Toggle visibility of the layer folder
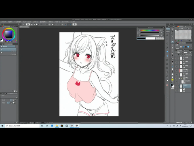 tap(176, 78)
